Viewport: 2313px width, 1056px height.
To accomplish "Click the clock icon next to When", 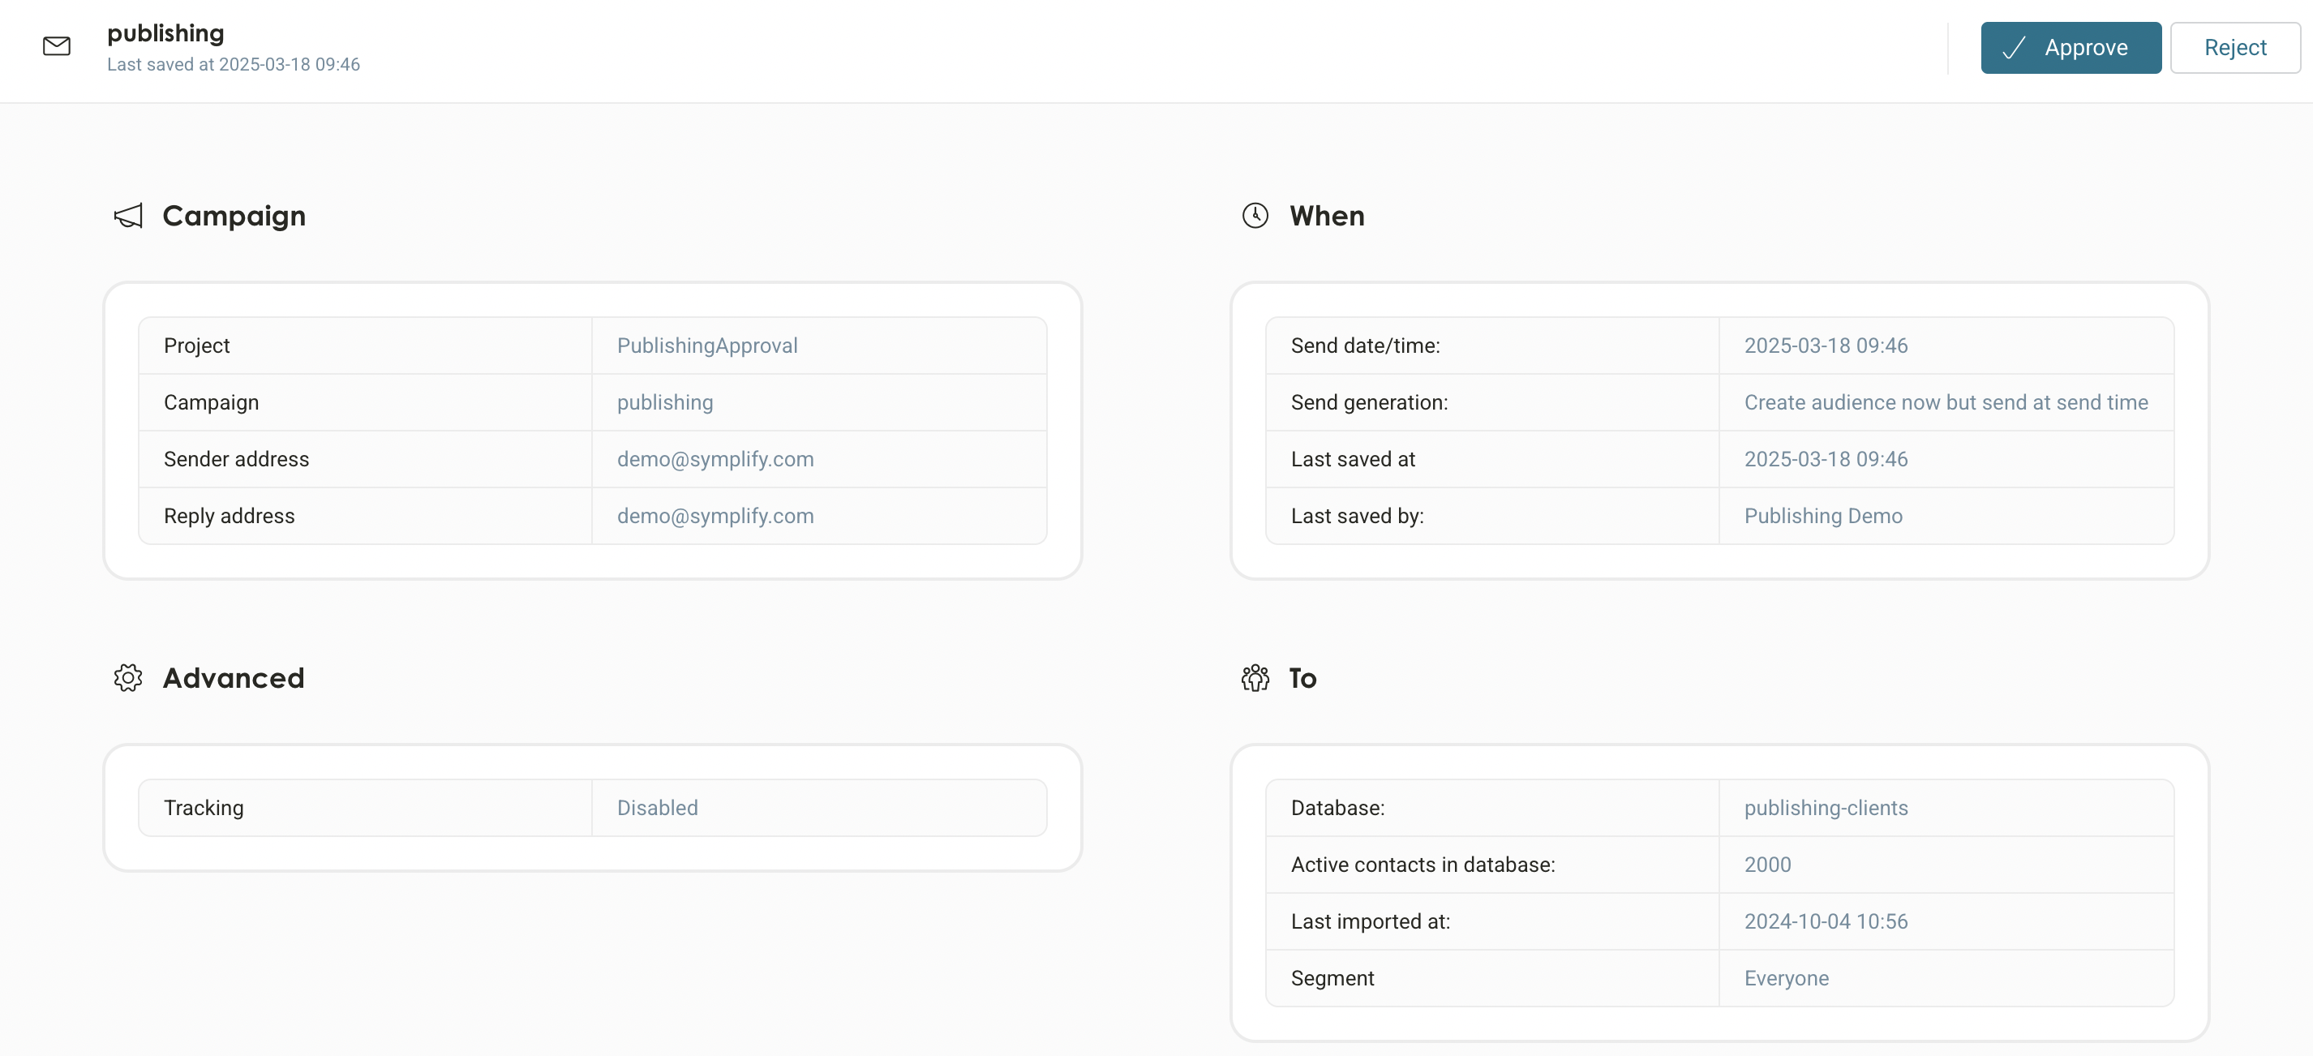I will [1255, 216].
